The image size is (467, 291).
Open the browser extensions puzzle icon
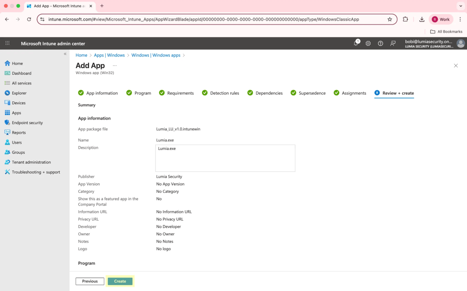pos(405,19)
